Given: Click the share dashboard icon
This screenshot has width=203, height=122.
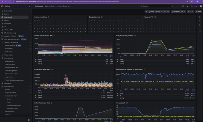Looking at the screenshot, I should (x=189, y=12).
